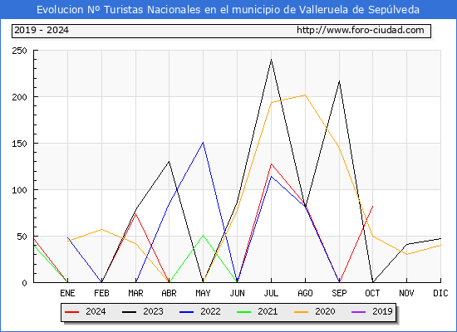
Task: Select the 2024 legend label
Action: (x=96, y=311)
